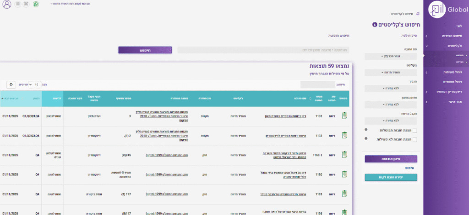Open the WhatsApp icon in the top bar
The image size is (469, 215).
click(36, 4)
